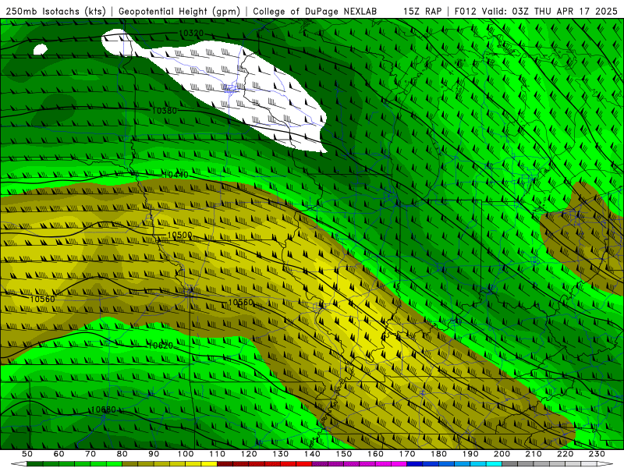Click the 10440 height contour label
Image resolution: width=624 pixels, height=468 pixels.
[176, 174]
